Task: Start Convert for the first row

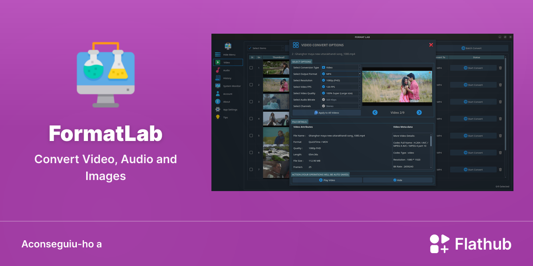Action: point(473,68)
